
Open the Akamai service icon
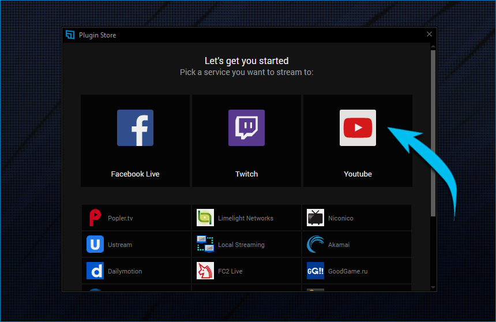315,244
